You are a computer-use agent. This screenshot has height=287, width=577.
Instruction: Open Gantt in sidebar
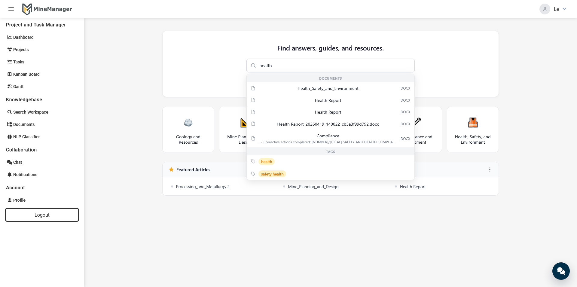click(x=15, y=87)
